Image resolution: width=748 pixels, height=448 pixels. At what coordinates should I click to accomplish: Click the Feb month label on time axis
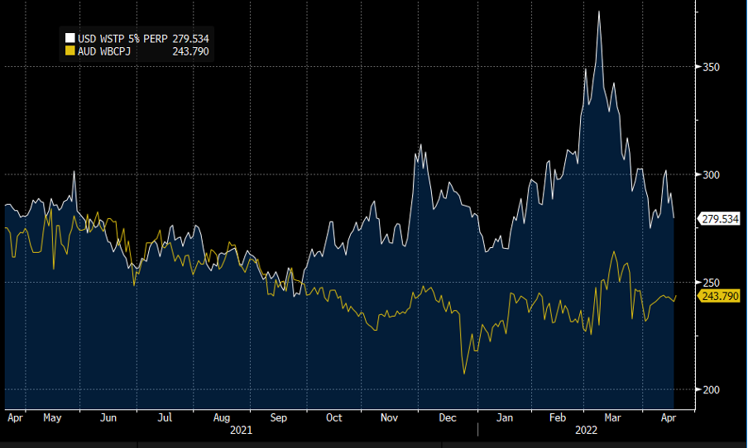tap(559, 417)
